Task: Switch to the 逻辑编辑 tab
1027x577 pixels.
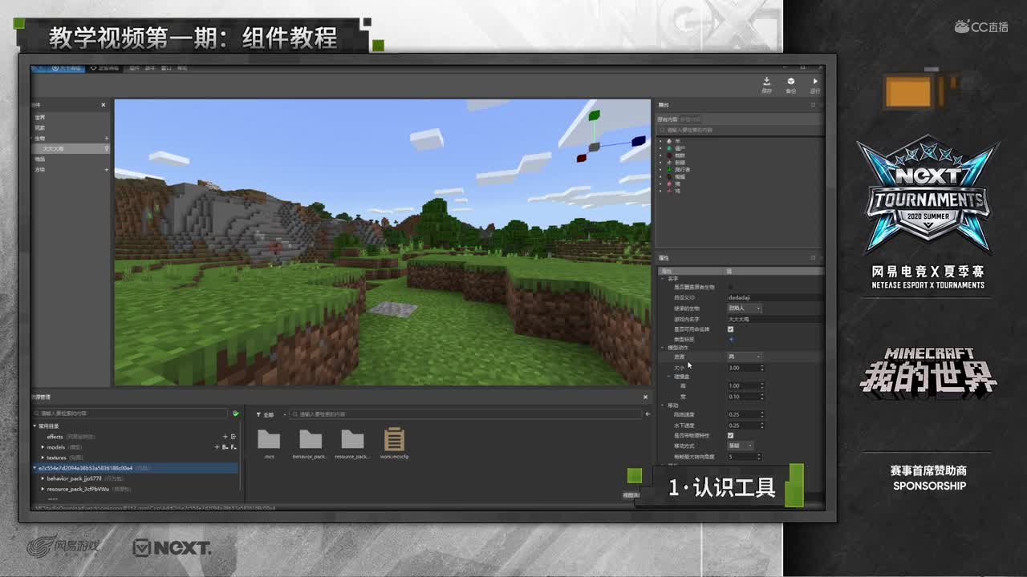Action: pyautogui.click(x=105, y=68)
